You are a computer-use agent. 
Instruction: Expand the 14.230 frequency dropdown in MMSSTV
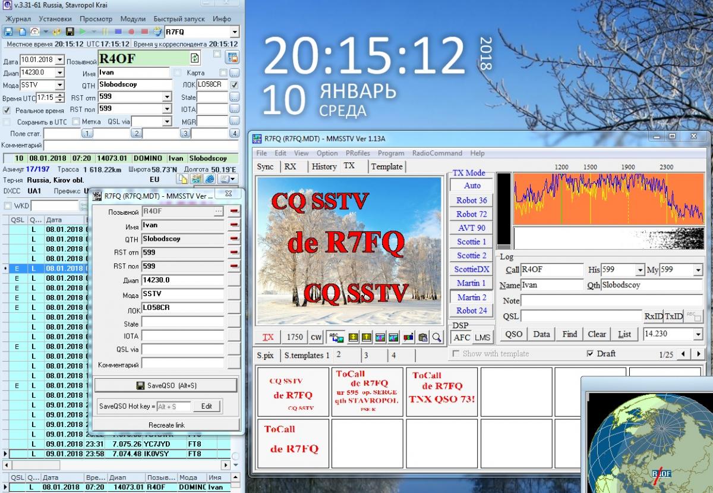coord(698,334)
